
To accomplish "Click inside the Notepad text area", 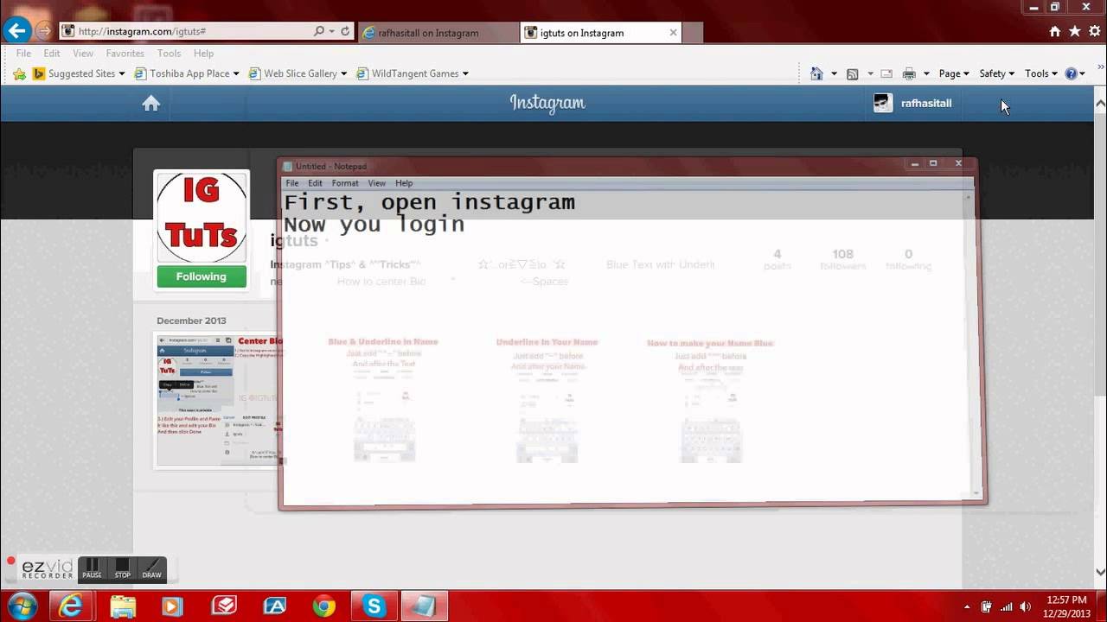I will pyautogui.click(x=624, y=346).
